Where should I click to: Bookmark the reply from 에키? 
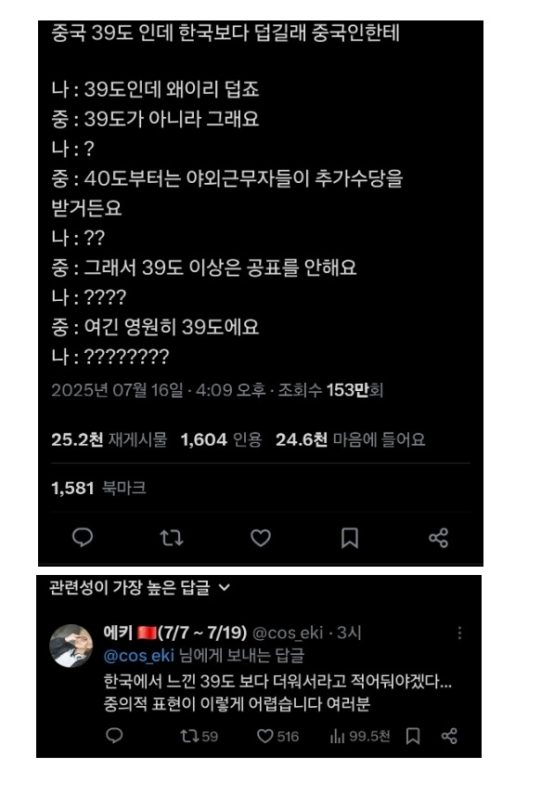point(413,736)
